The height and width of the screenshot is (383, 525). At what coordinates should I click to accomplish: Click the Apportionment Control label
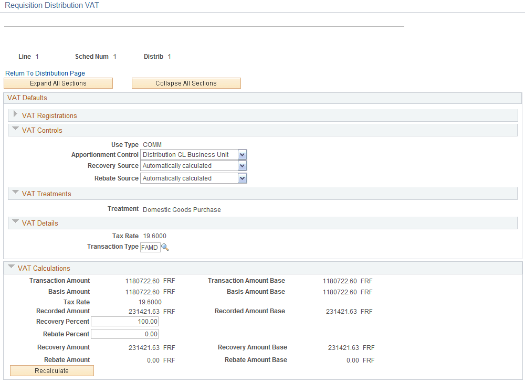[x=105, y=155]
